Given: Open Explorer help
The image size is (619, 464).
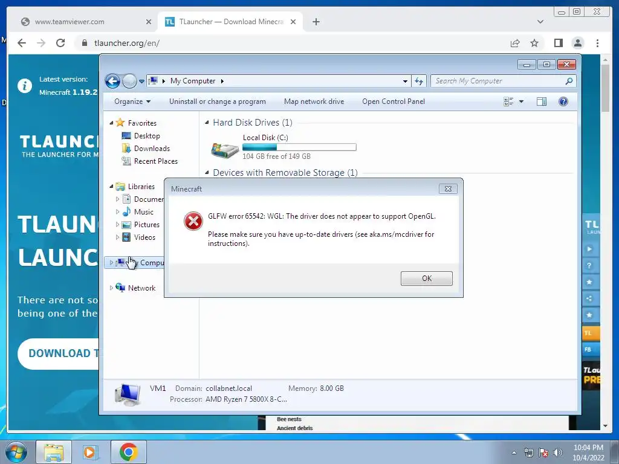Looking at the screenshot, I should coord(563,101).
